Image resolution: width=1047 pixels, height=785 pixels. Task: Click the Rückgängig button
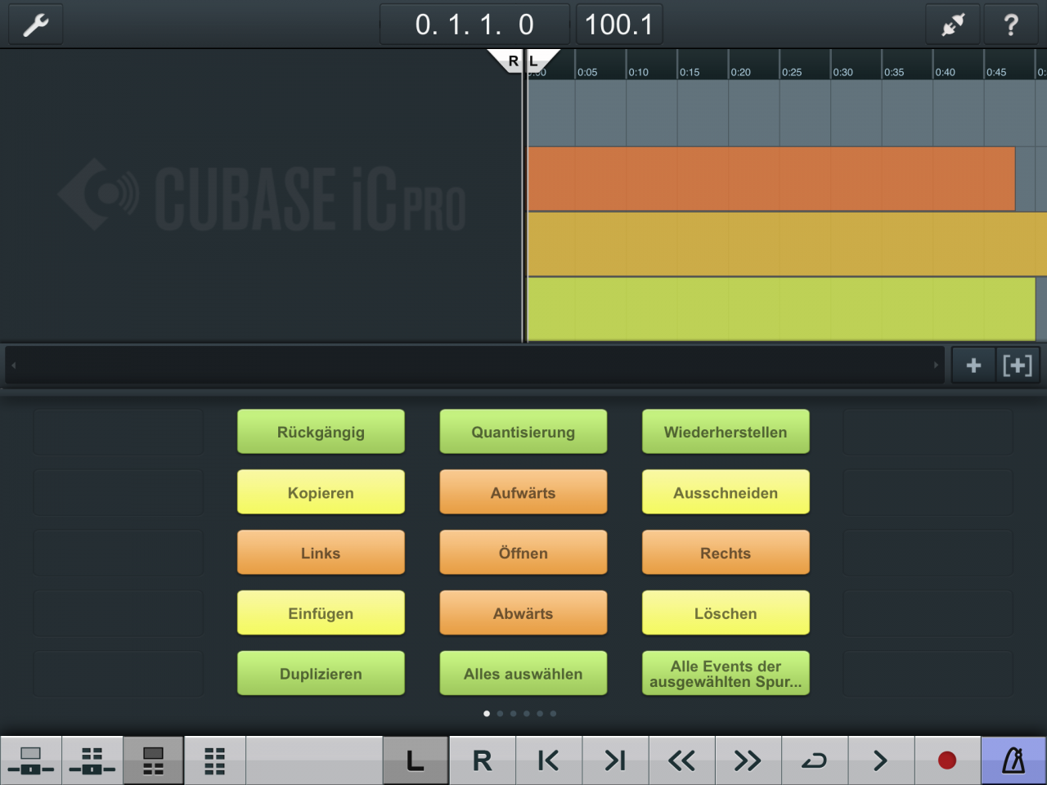(321, 432)
